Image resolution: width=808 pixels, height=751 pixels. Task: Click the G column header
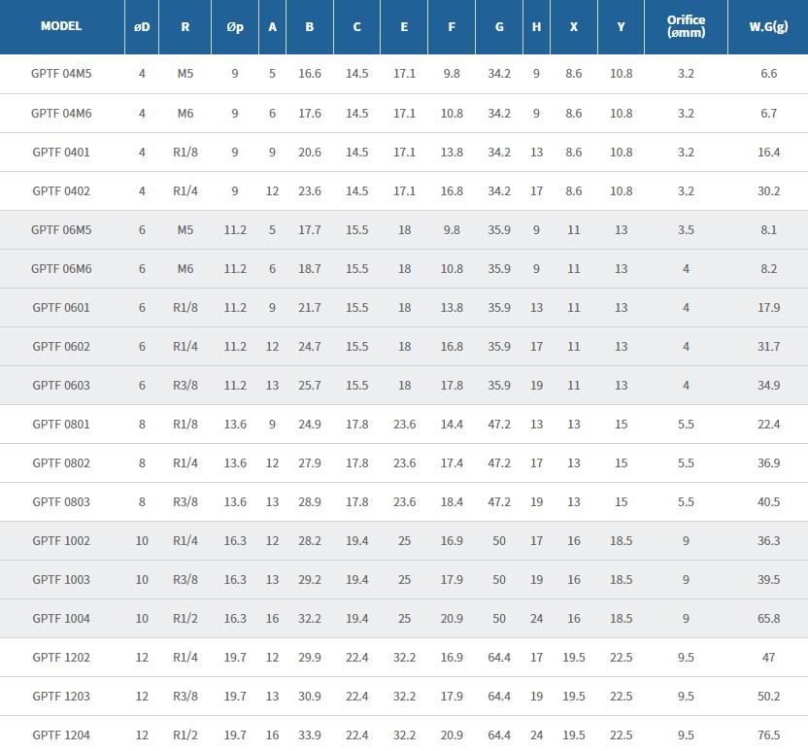[499, 26]
